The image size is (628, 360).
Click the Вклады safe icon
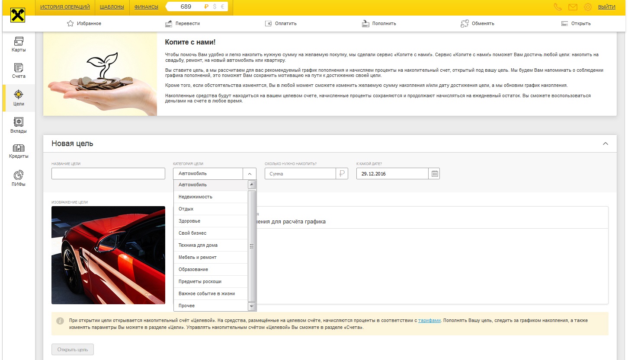[19, 121]
